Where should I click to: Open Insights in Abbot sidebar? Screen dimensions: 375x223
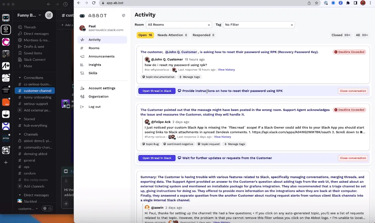(102, 65)
